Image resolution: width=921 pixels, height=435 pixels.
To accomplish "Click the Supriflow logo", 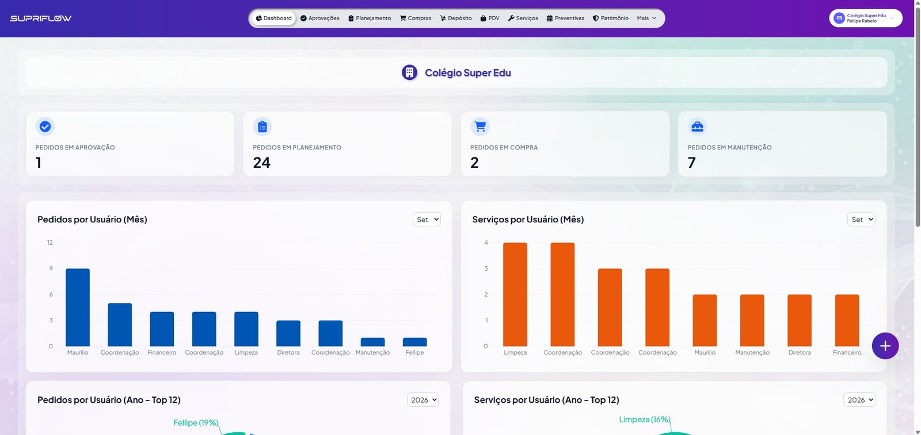I will 41,18.
